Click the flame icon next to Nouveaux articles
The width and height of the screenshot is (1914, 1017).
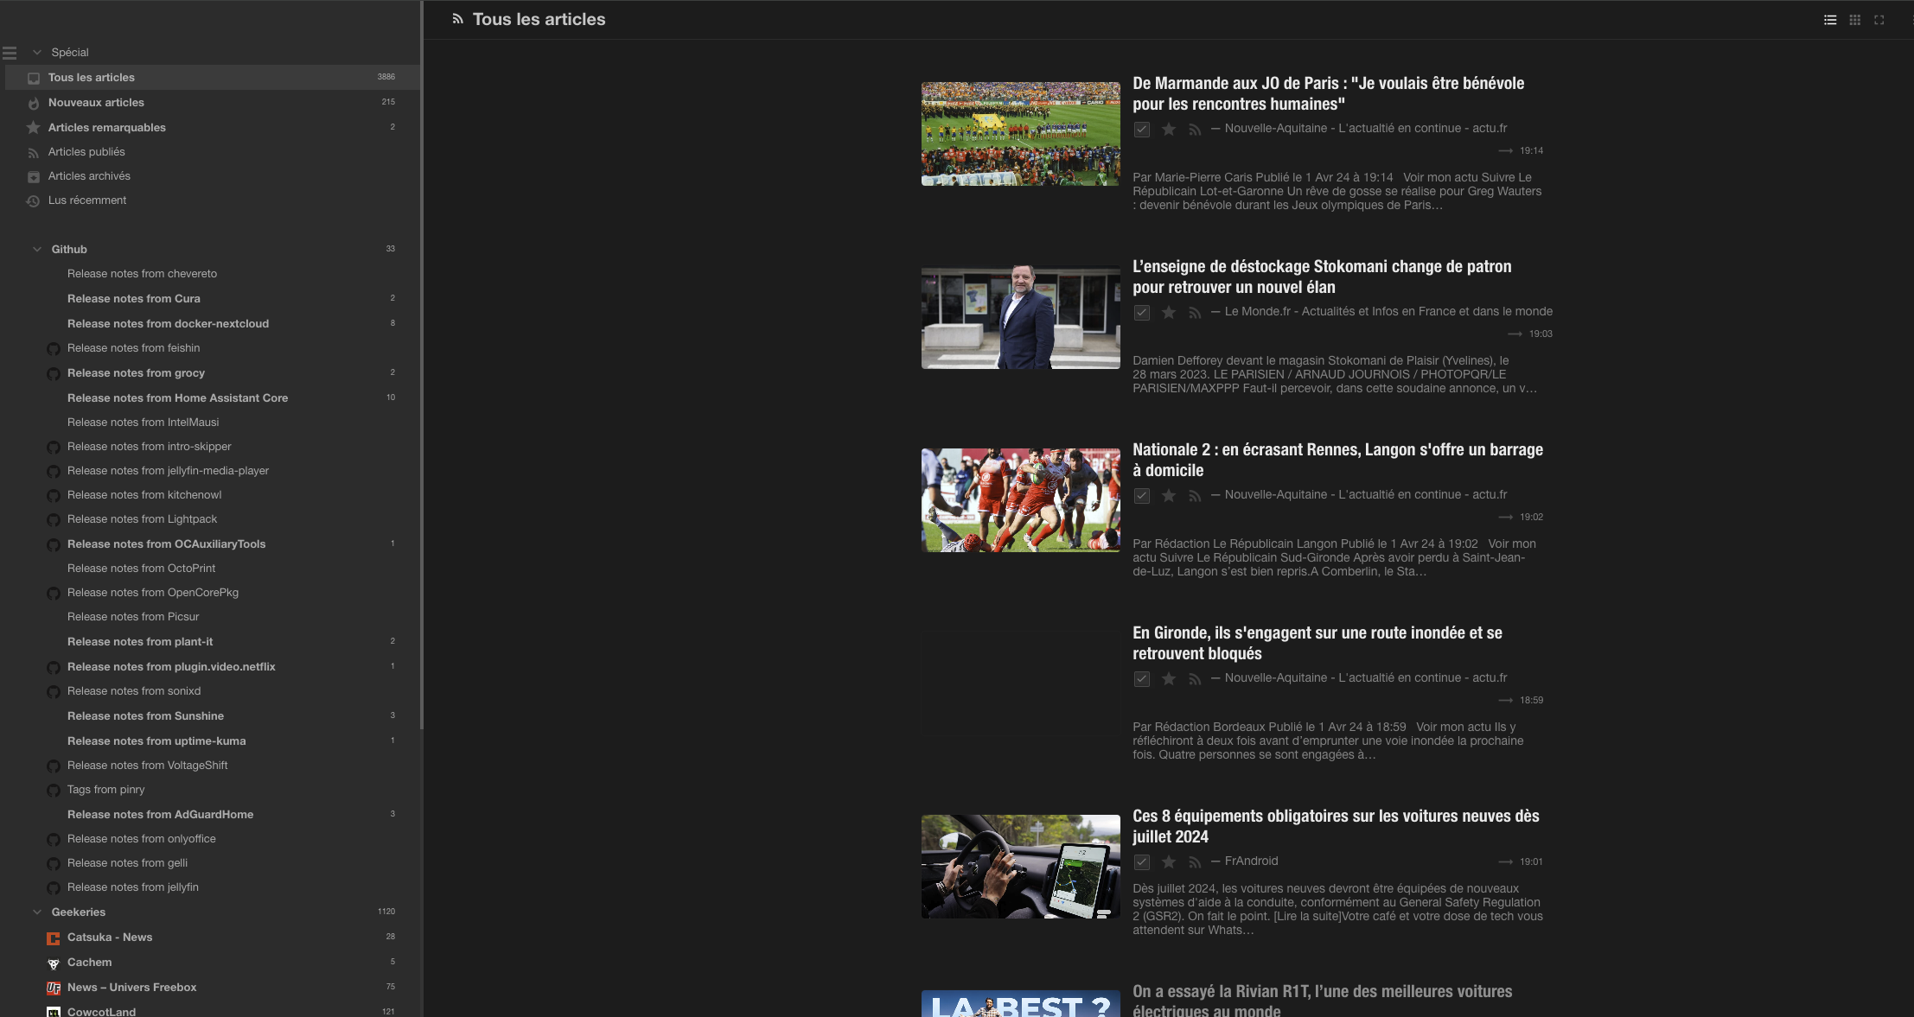click(33, 102)
